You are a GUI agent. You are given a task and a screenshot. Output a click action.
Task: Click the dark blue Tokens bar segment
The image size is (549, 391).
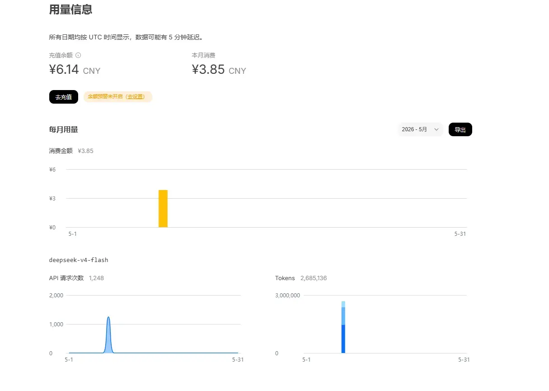tap(343, 339)
